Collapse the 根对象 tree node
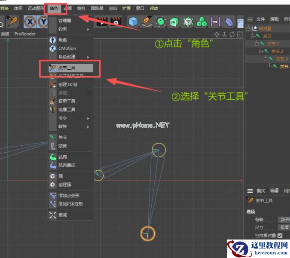Image resolution: width=290 pixels, height=258 pixels. coord(248,28)
